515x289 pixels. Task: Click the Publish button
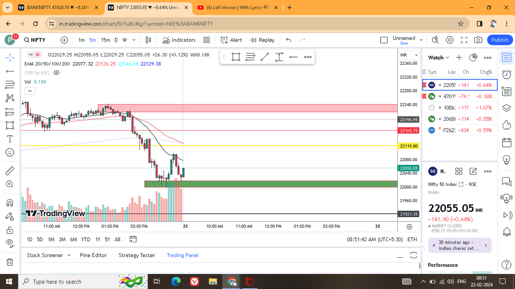click(x=500, y=40)
